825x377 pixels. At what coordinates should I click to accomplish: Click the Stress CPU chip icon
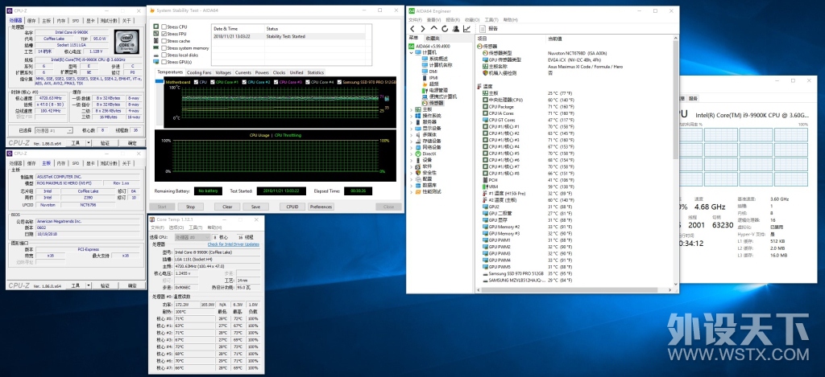click(x=155, y=27)
